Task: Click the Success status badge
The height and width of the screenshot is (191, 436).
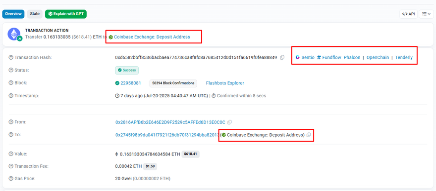Action: [127, 70]
